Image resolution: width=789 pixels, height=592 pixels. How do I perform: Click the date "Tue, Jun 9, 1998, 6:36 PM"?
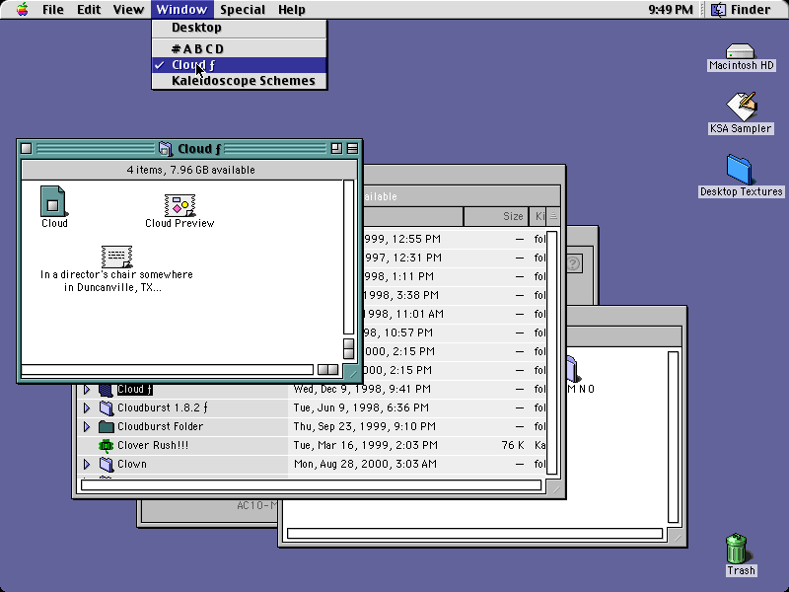[361, 407]
